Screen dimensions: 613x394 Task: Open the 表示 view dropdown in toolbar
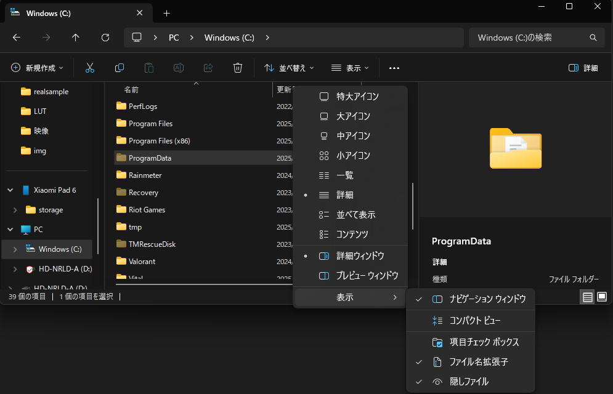pyautogui.click(x=351, y=68)
